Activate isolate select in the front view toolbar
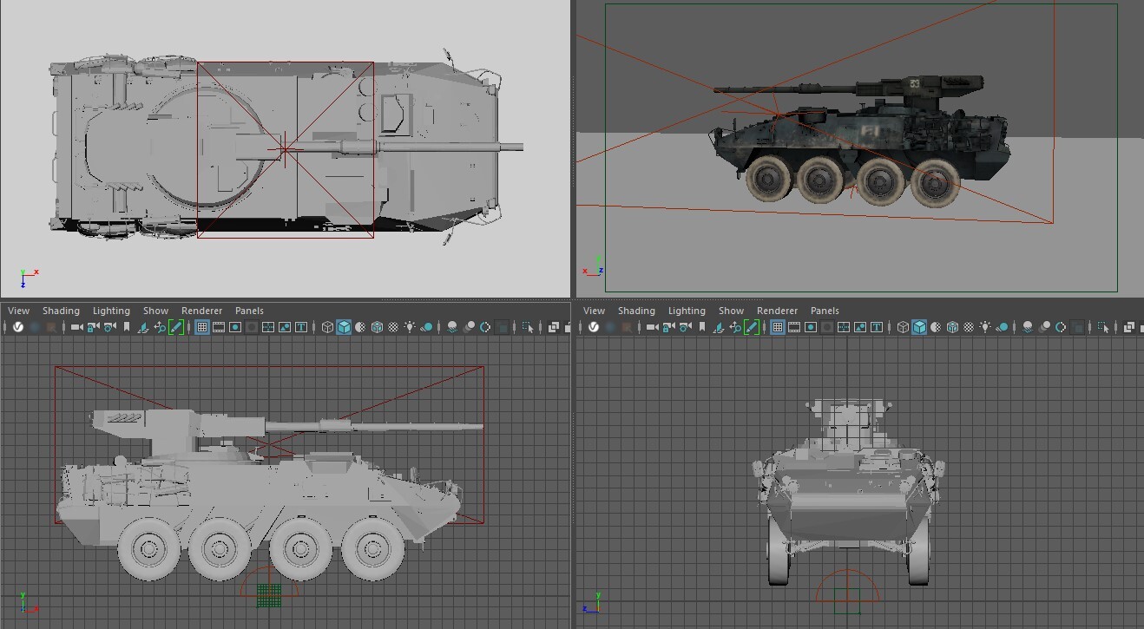 click(1103, 327)
